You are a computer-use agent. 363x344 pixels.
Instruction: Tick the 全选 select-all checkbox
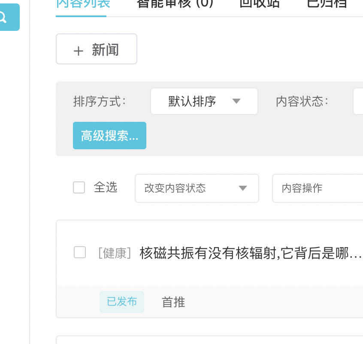coord(79,188)
